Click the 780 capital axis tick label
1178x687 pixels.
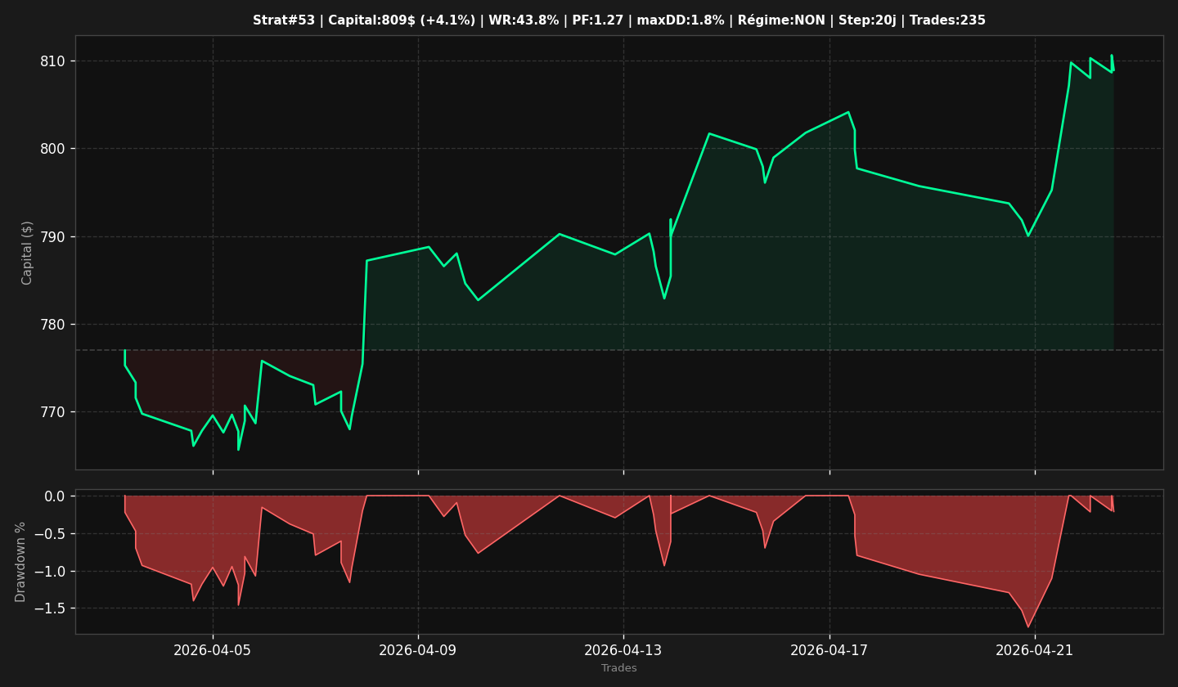(x=53, y=325)
